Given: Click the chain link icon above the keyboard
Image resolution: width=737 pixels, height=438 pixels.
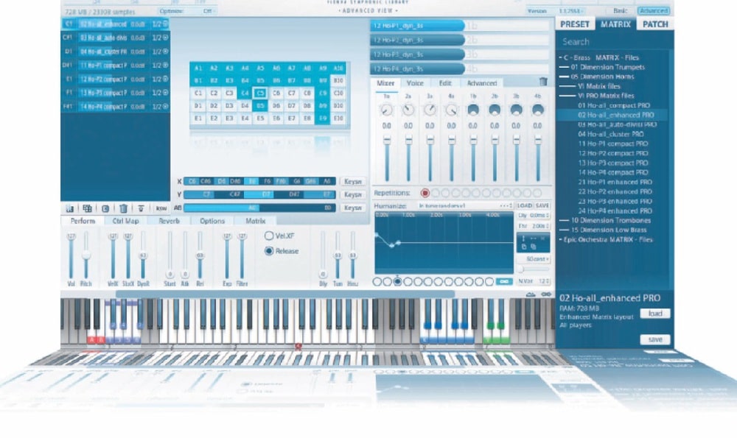Looking at the screenshot, I should click(x=545, y=294).
